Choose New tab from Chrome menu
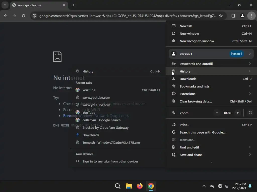This screenshot has width=257, height=192. (x=211, y=26)
